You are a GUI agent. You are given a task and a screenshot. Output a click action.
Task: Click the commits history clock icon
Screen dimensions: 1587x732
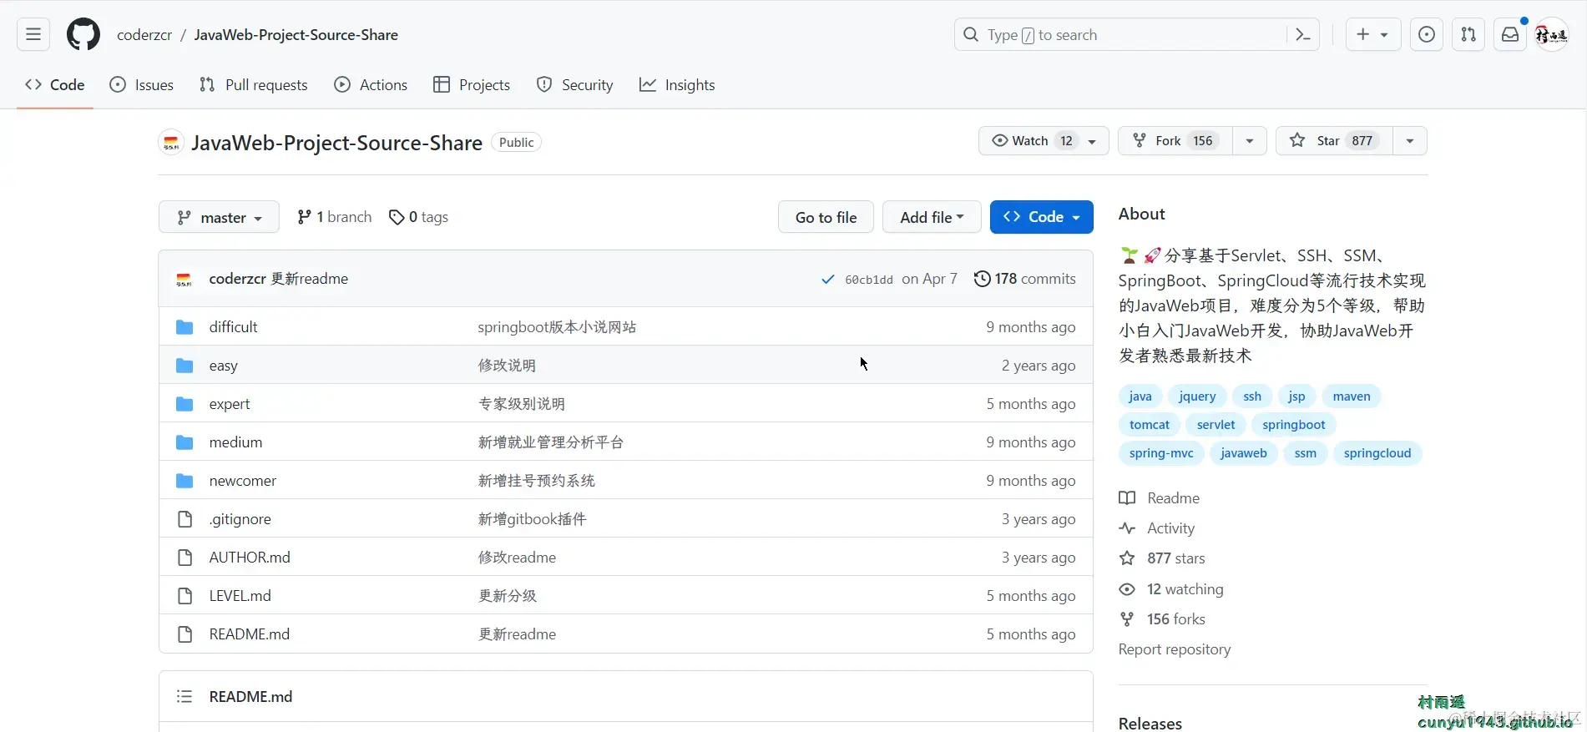pos(983,279)
